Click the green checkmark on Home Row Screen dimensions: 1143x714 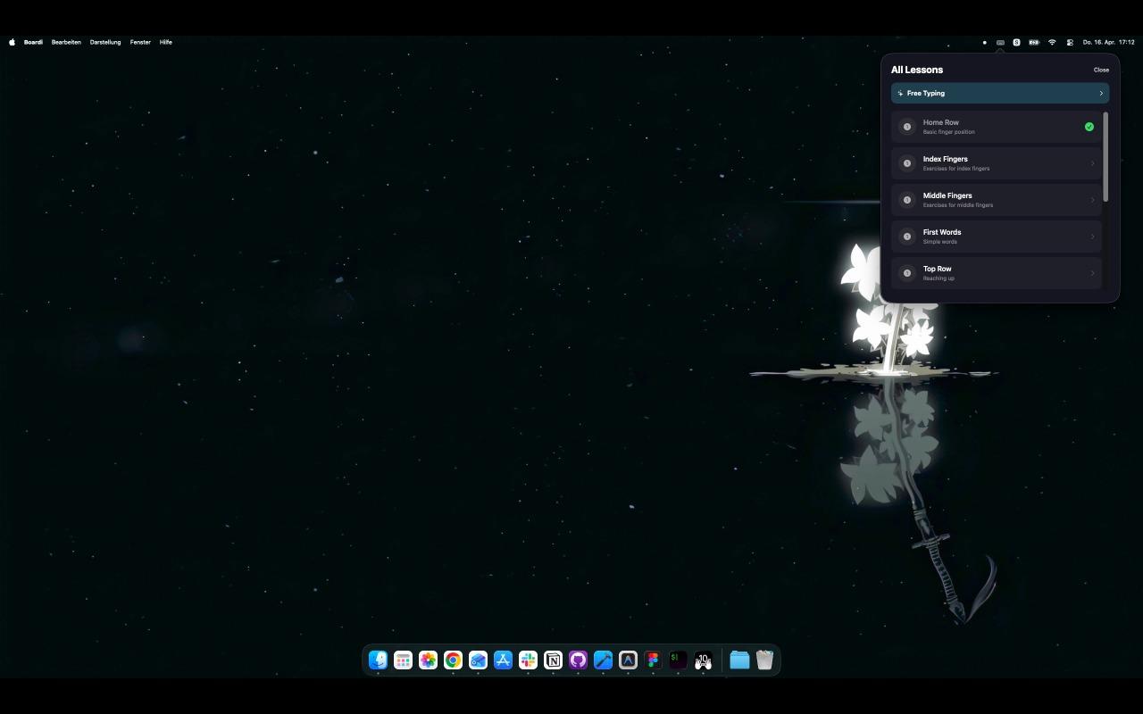(1089, 127)
